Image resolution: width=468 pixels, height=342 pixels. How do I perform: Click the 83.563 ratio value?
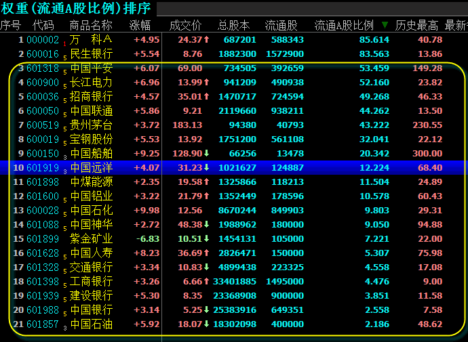tap(374, 54)
